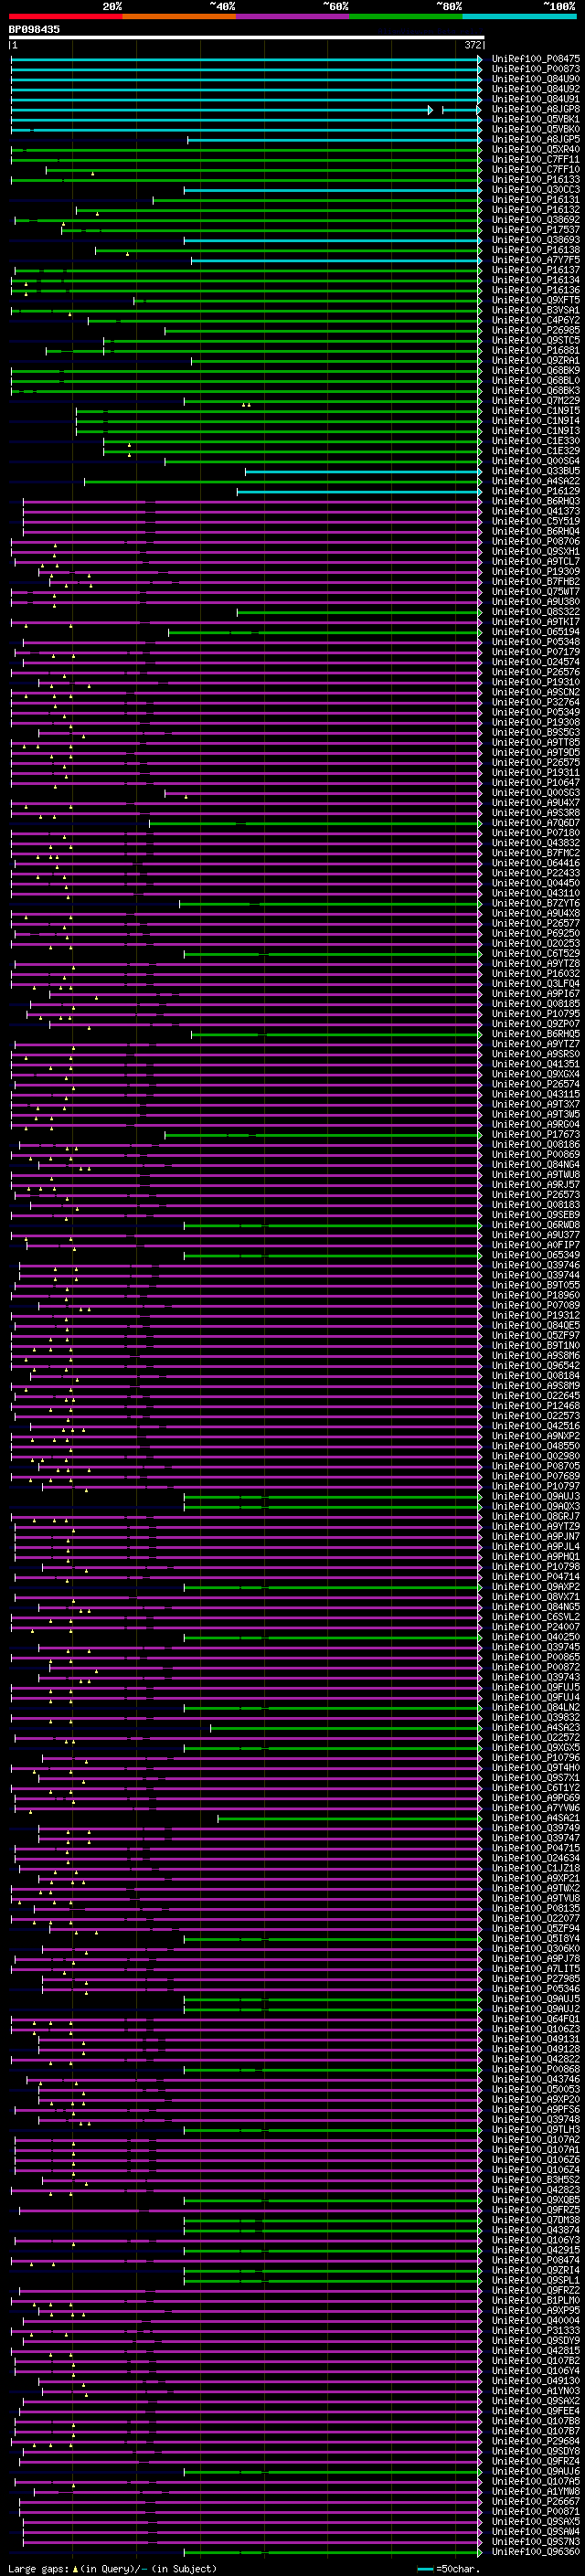Select the UniRef100_P26574 label

coord(535,1083)
